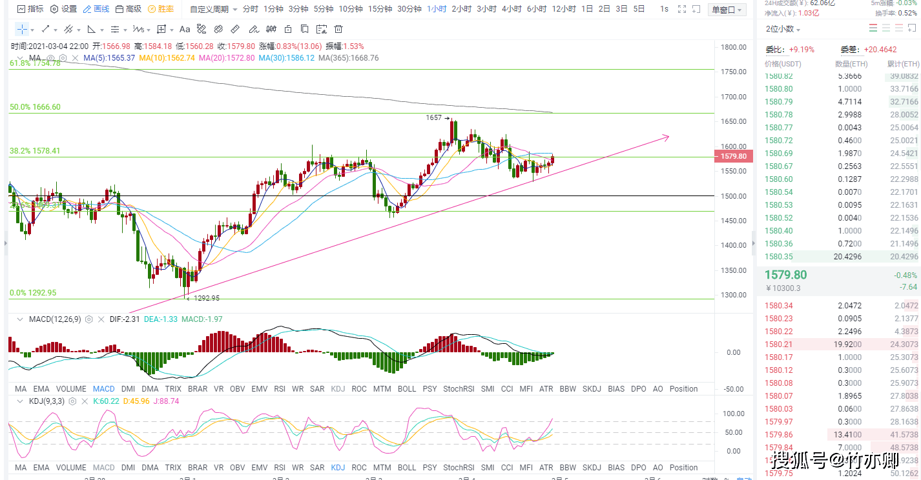Open the 设置 settings button
This screenshot has width=921, height=480.
63,9
